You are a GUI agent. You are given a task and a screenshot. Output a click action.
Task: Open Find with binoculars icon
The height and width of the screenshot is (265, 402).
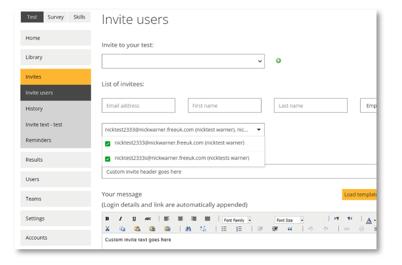tap(188, 229)
